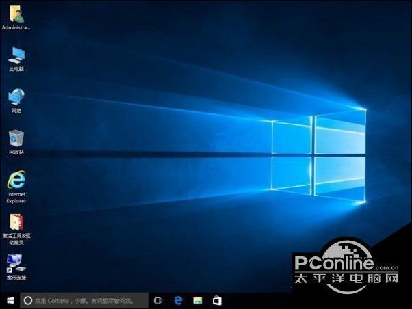The width and height of the screenshot is (412, 309).
Task: Select the activation tools folder icon
Action: point(16,222)
